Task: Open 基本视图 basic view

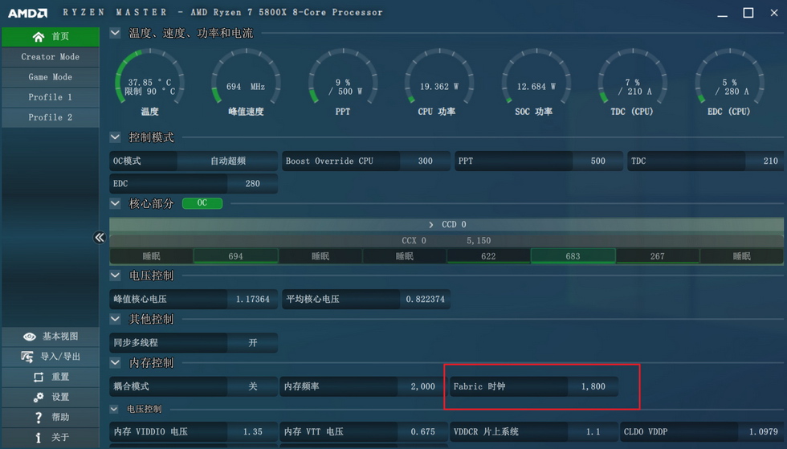Action: [51, 337]
